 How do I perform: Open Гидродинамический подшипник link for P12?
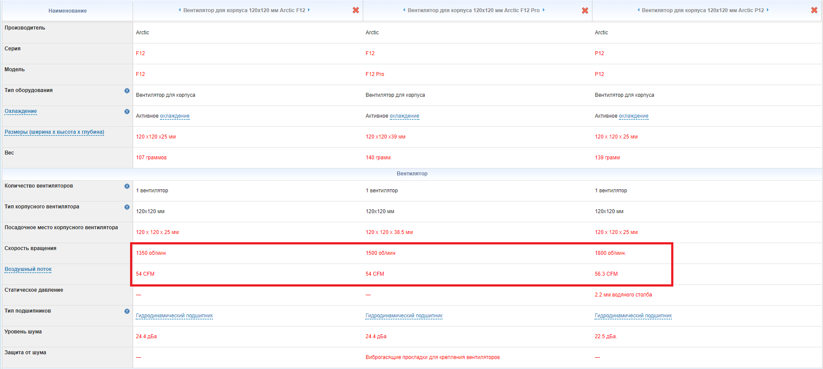tap(633, 316)
